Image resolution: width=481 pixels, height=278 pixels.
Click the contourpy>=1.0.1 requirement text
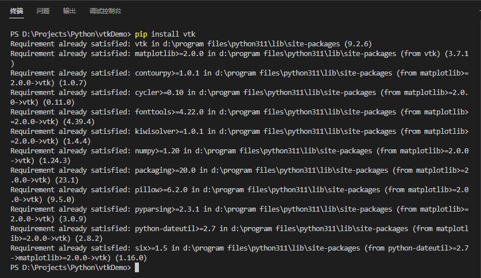tap(167, 73)
